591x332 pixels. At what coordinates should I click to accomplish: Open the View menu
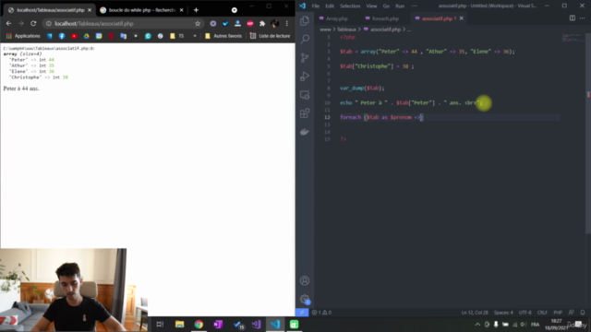tap(371, 6)
